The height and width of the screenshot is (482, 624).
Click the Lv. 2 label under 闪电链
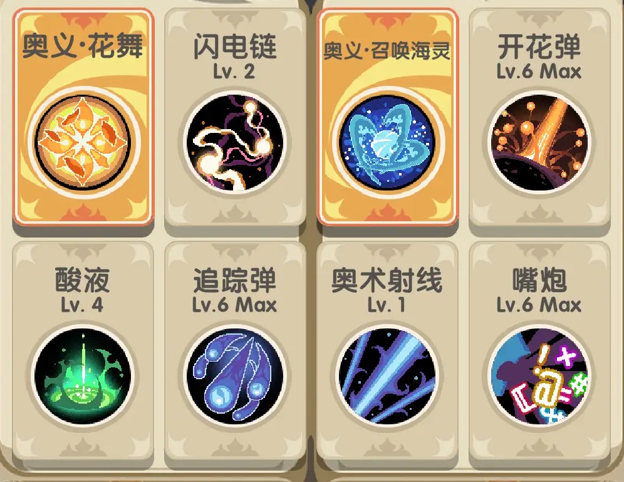coord(234,71)
